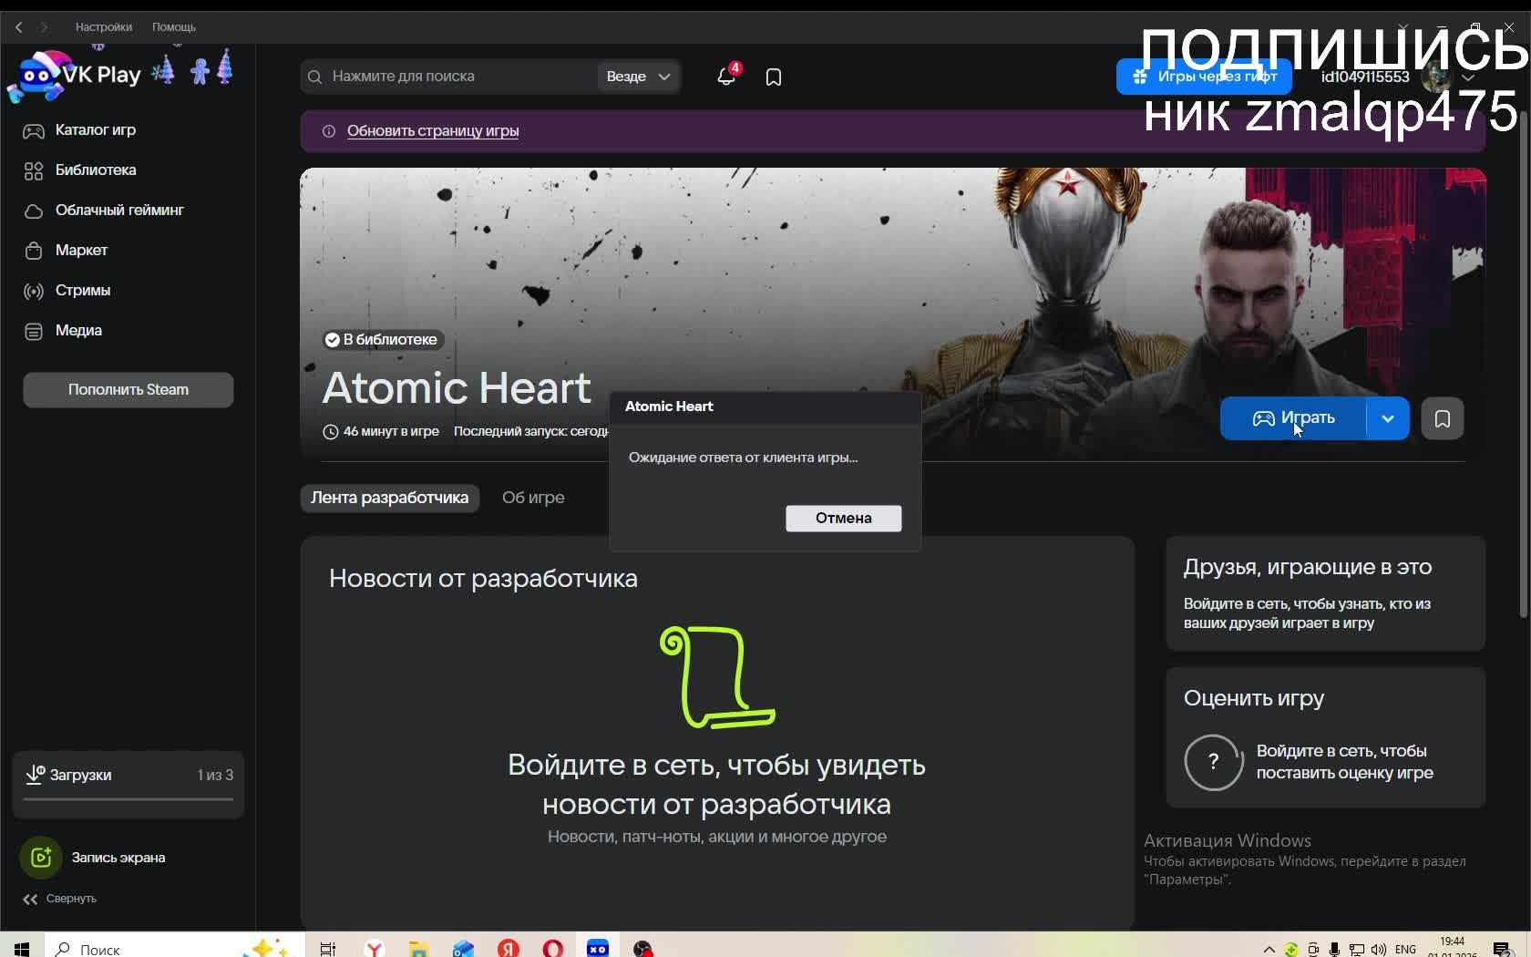Click the downloads progress bar

point(128,799)
